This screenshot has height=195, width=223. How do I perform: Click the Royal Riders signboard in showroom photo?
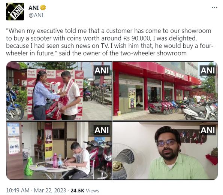coord(174,74)
